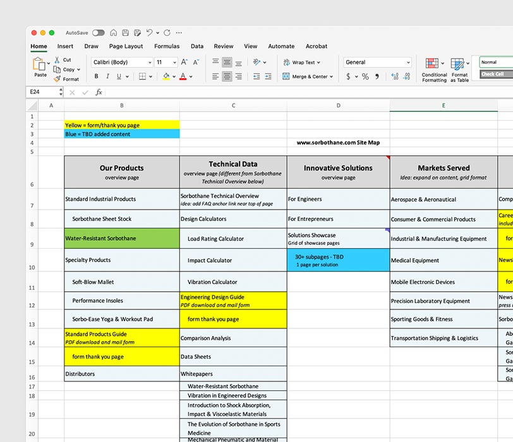Image resolution: width=513 pixels, height=442 pixels.
Task: Switch to the Automate tab
Action: point(281,46)
